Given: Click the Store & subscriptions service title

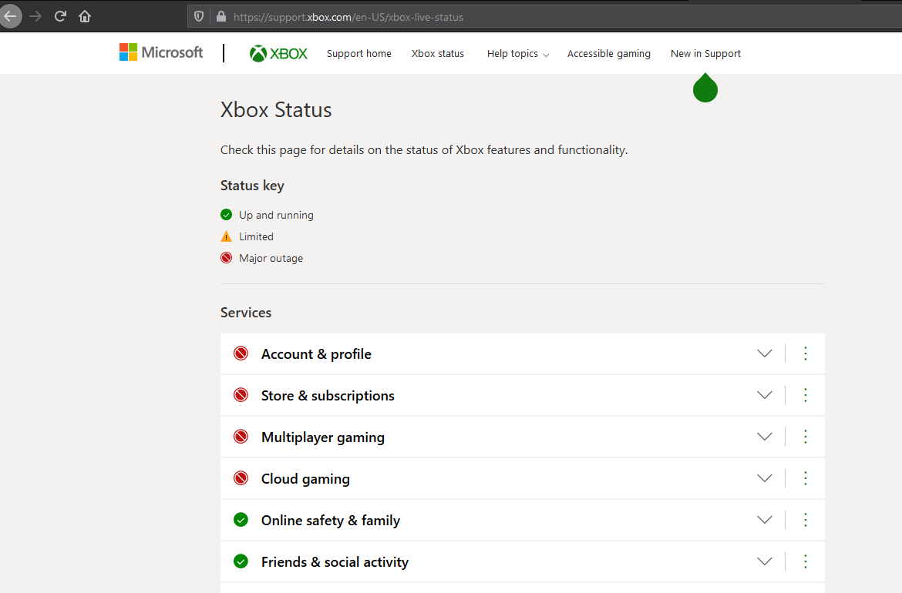Looking at the screenshot, I should coord(328,396).
